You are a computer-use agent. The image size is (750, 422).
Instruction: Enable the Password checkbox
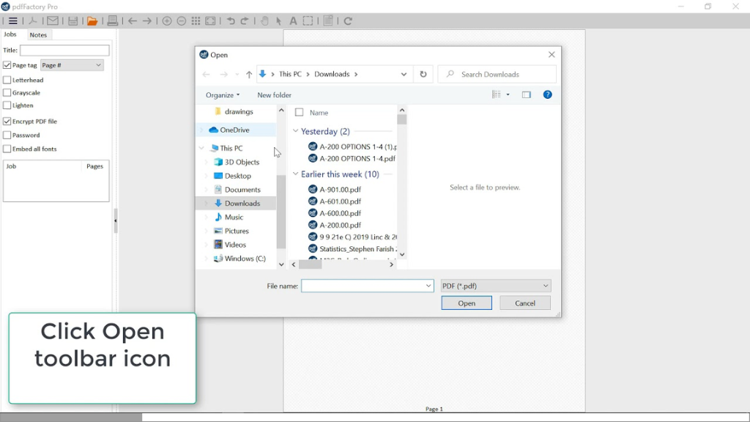(7, 136)
